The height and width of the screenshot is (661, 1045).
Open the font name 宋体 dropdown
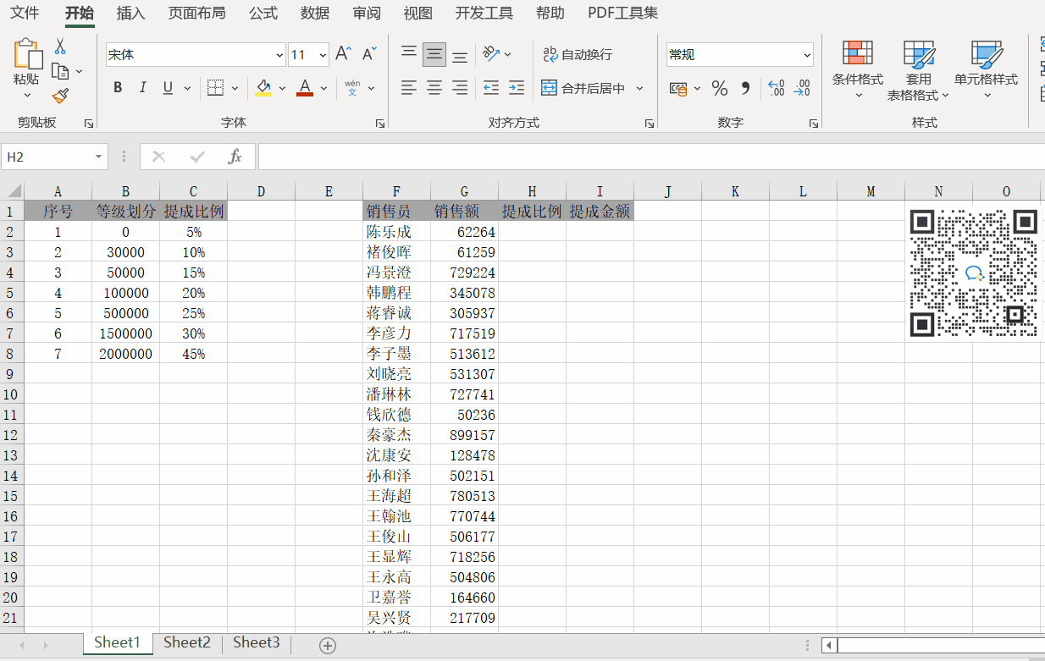point(279,54)
